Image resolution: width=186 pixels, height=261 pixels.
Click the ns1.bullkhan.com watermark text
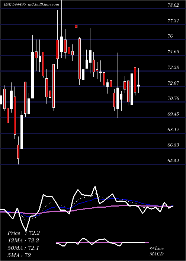click(x=43, y=4)
